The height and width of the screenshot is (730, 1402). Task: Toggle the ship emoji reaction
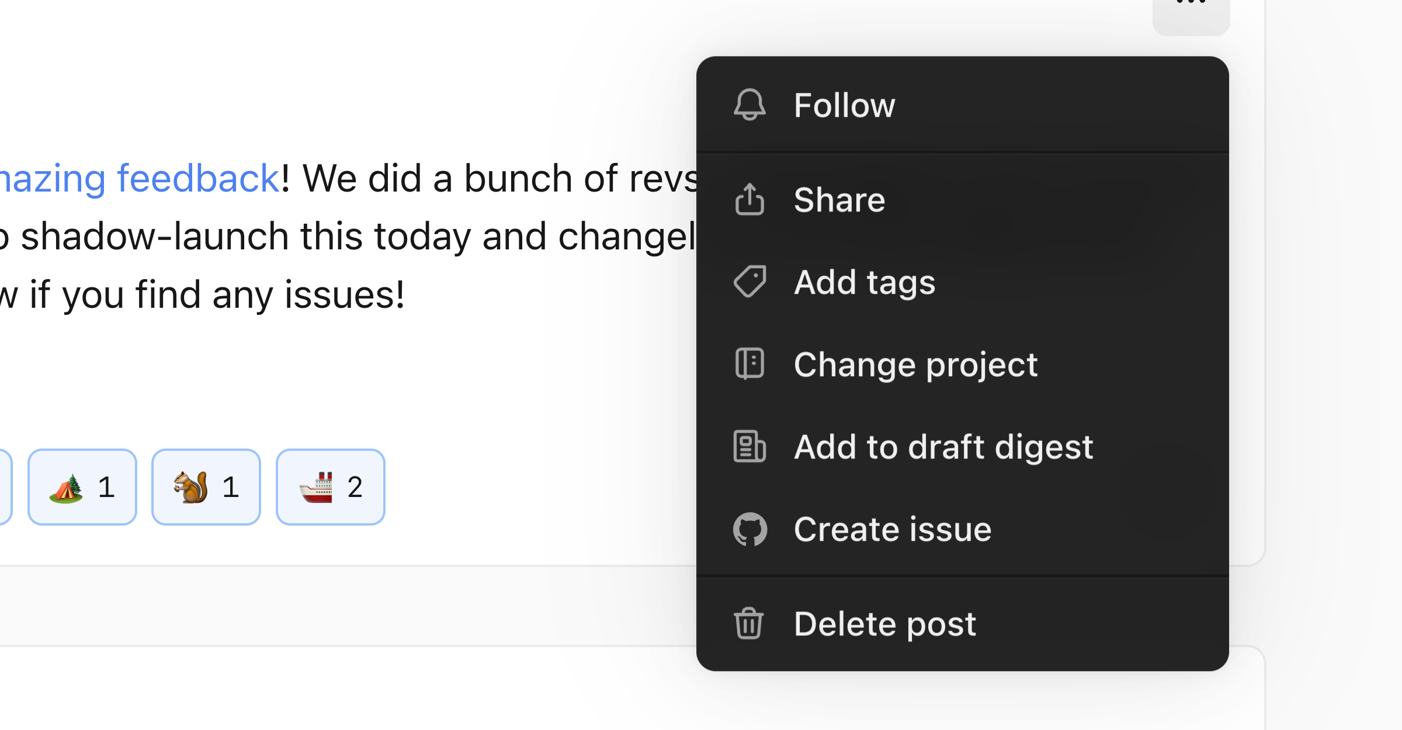331,487
